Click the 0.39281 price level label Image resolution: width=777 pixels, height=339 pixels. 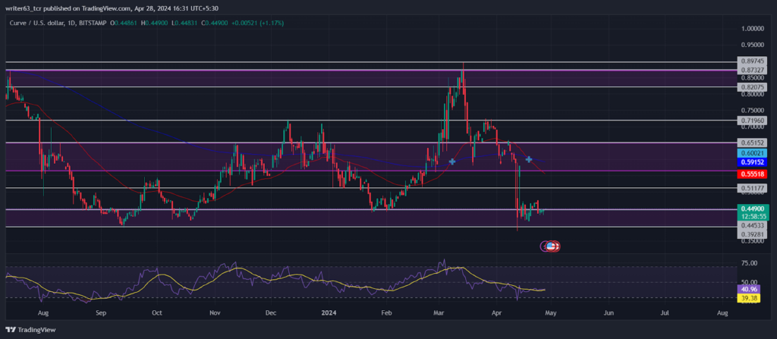[x=753, y=234]
